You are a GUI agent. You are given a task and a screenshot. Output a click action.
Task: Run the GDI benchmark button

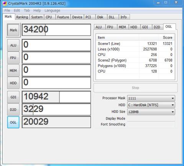click(x=13, y=97)
